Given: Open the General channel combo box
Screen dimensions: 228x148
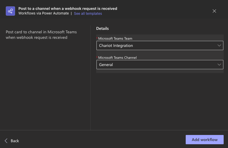Looking at the screenshot, I should coord(160,65).
